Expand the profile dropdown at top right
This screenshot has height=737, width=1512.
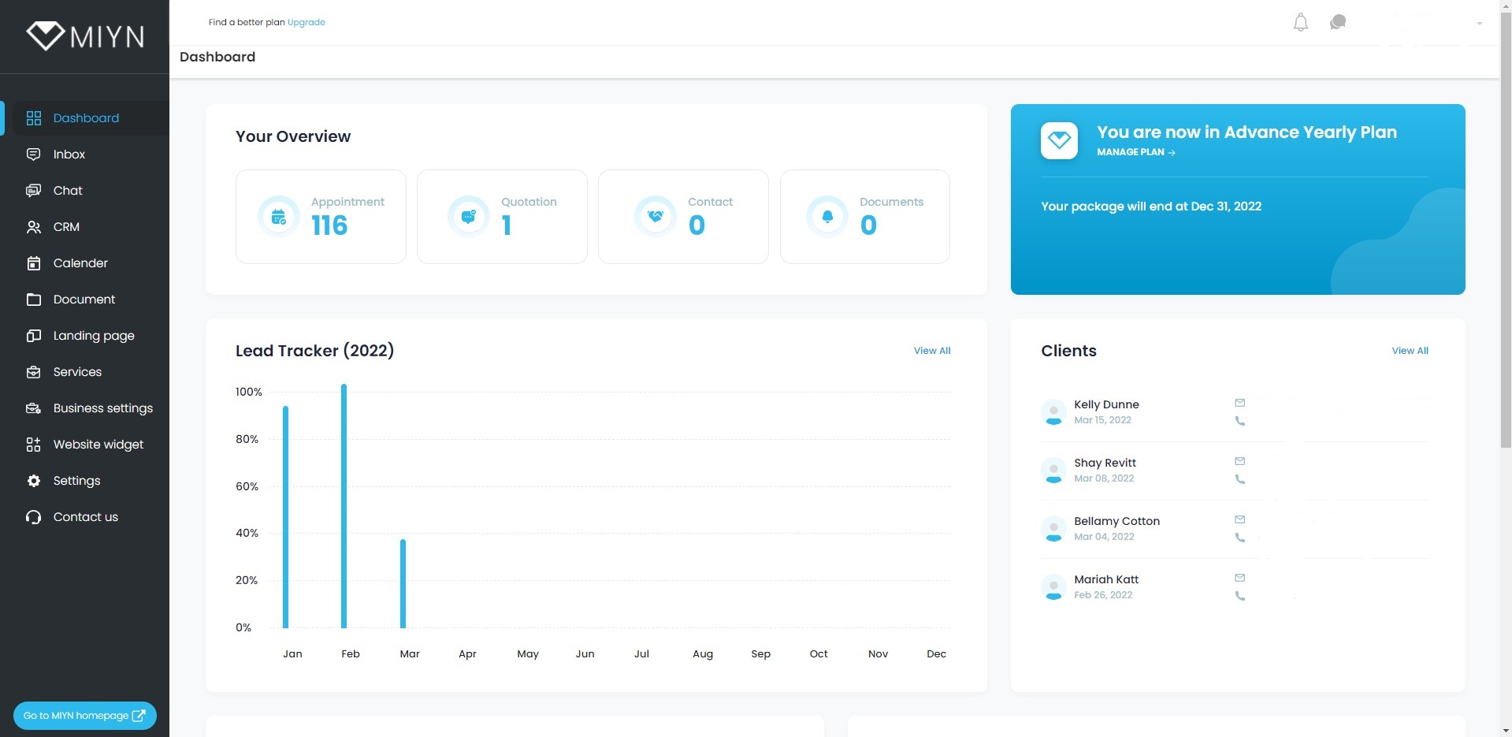[x=1480, y=24]
